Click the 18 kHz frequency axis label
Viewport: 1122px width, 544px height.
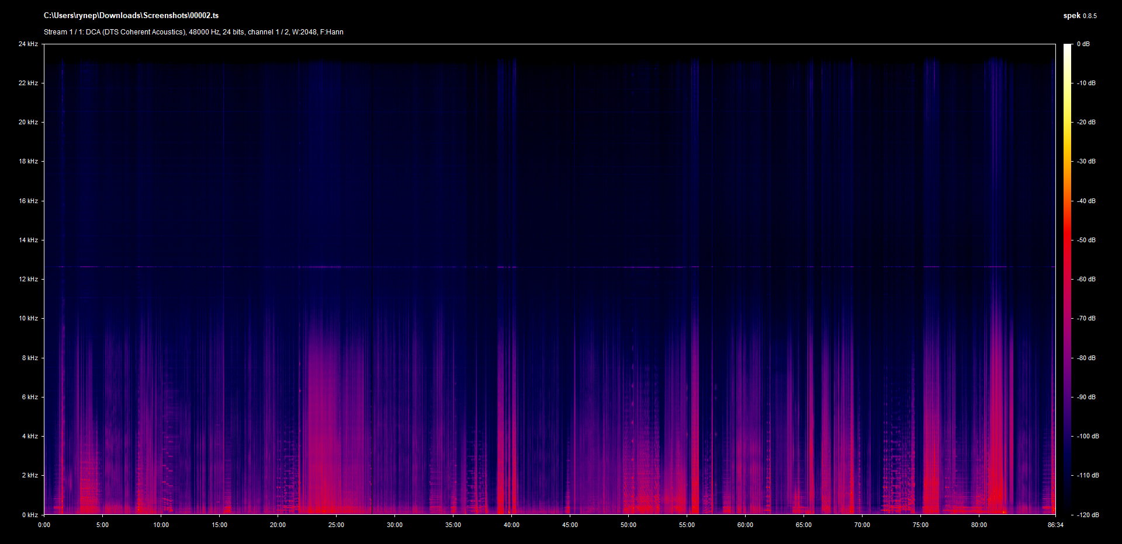pyautogui.click(x=28, y=161)
